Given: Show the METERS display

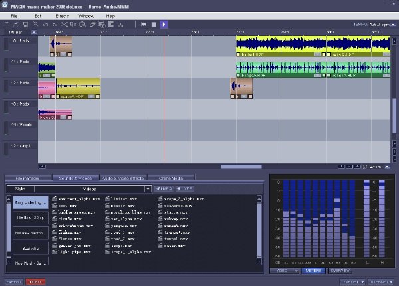Looking at the screenshot, I should pyautogui.click(x=313, y=271).
